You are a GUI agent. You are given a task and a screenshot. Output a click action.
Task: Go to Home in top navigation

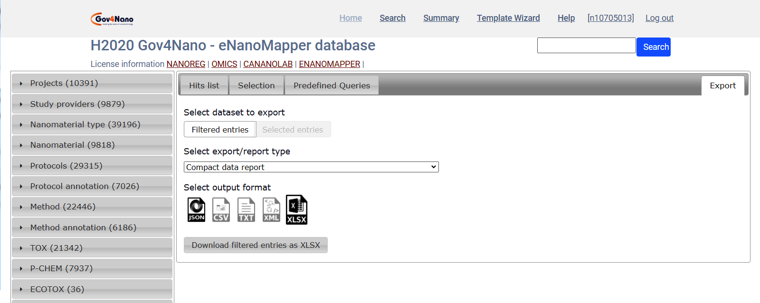pos(351,18)
